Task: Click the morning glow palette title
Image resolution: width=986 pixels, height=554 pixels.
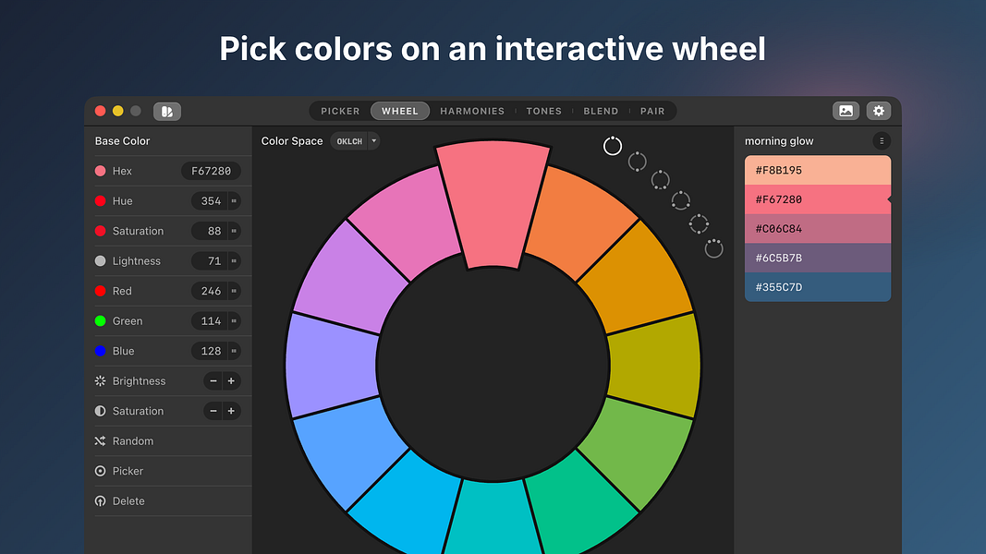Action: [779, 140]
